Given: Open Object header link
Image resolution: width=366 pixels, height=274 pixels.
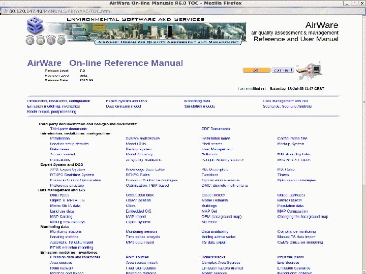Looking at the screenshot, I should click(213, 195).
